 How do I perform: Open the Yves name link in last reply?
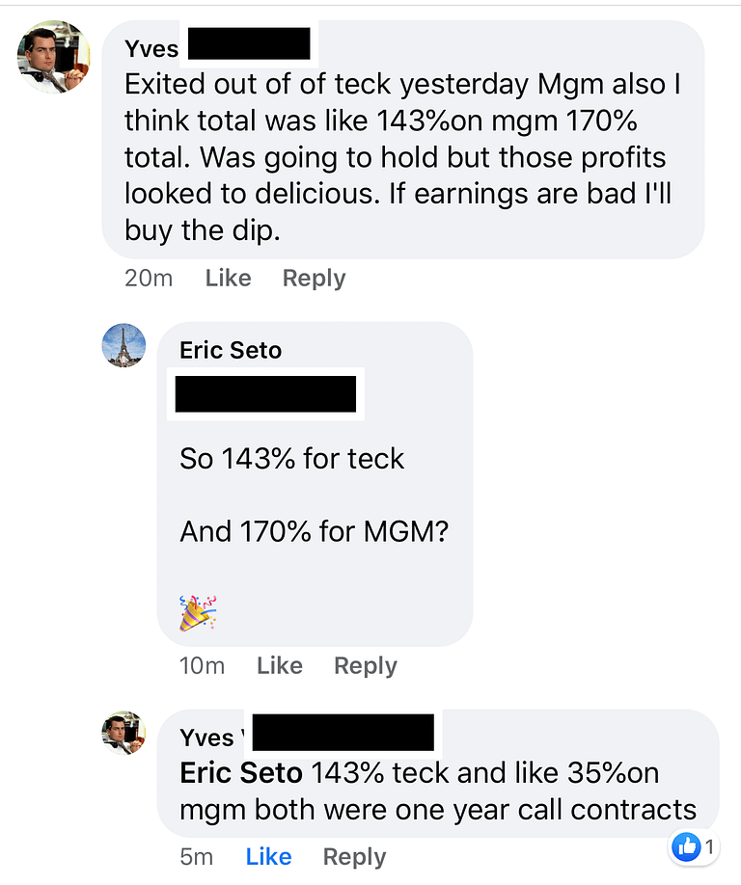206,737
